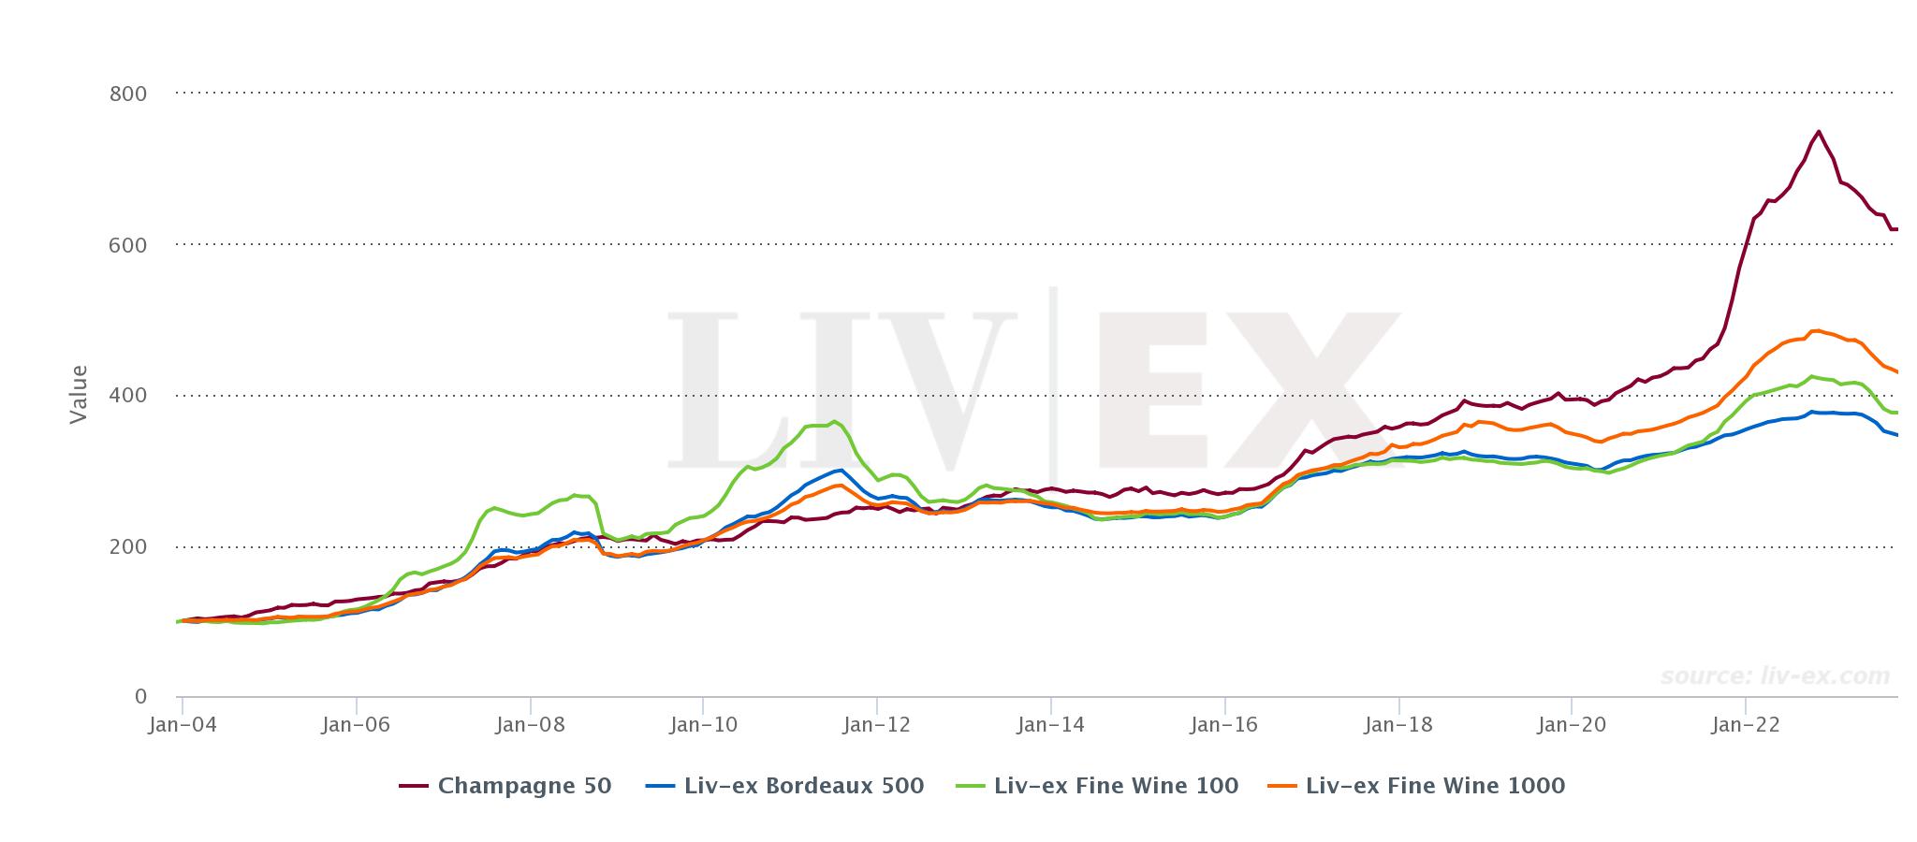Hide the Liv-ex Fine Wine 1000 series
This screenshot has width=1917, height=842.
pyautogui.click(x=1415, y=786)
